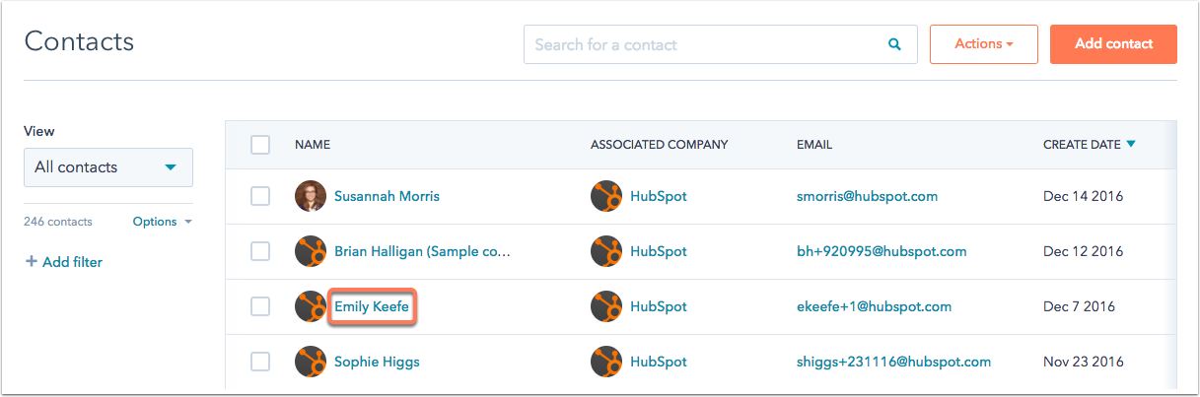Tick the checkbox for Sophie Higgs
The height and width of the screenshot is (397, 1200).
(260, 362)
